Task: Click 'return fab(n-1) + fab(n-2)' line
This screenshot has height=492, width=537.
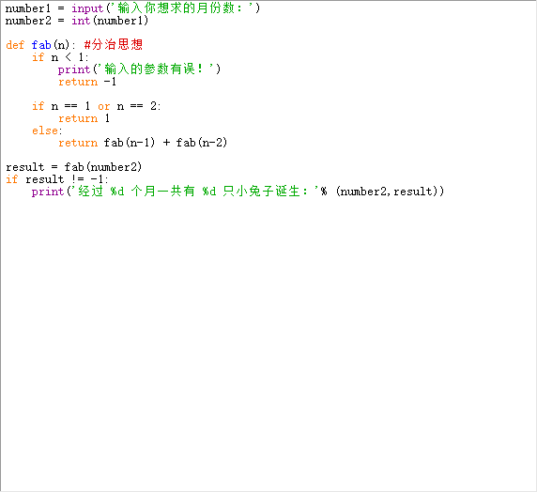Action: (143, 143)
